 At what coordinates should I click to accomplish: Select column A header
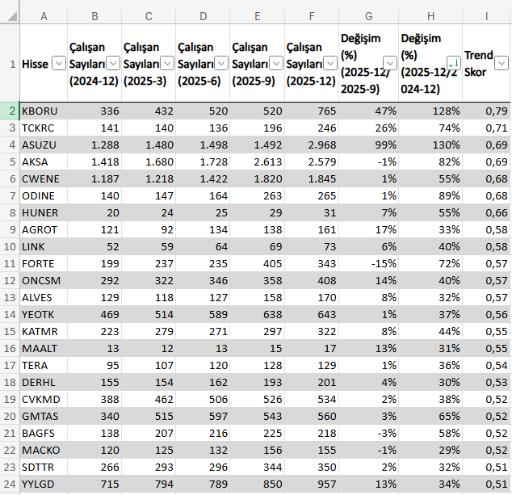[44, 16]
